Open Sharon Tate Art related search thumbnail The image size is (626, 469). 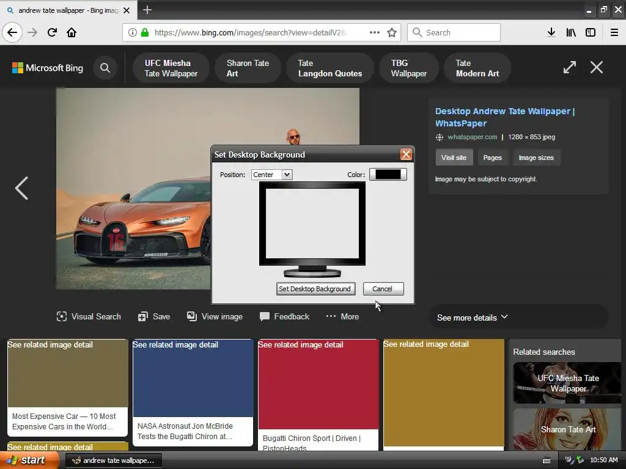pyautogui.click(x=567, y=429)
